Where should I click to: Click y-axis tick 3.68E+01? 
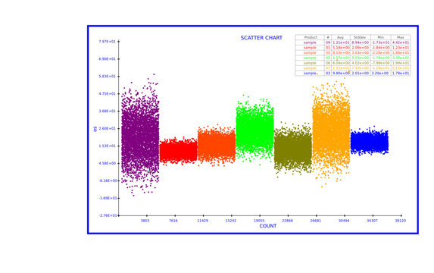[108, 111]
